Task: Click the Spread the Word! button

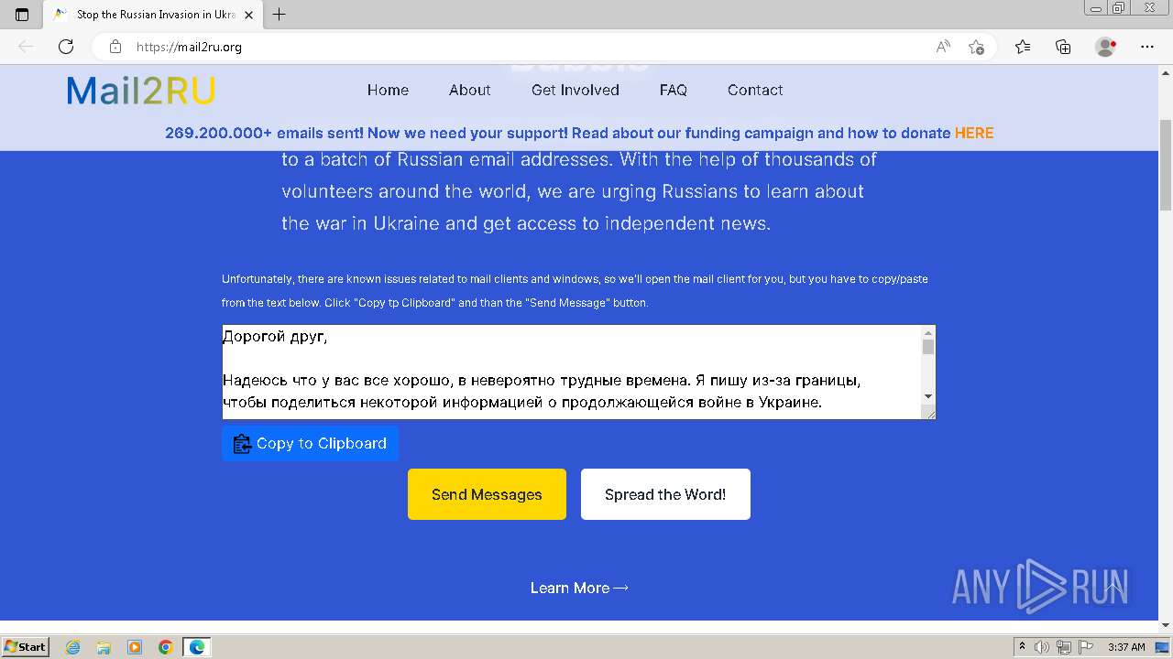Action: coord(665,494)
